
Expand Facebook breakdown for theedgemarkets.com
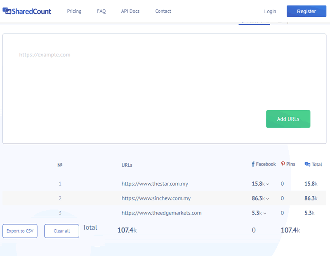(265, 213)
